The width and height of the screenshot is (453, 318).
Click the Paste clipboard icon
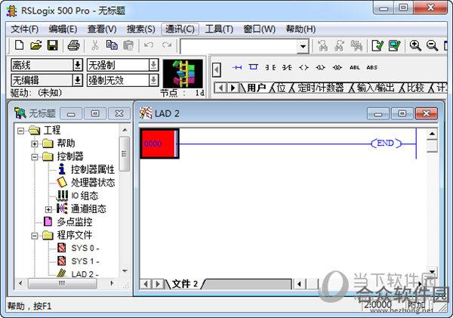(x=128, y=45)
